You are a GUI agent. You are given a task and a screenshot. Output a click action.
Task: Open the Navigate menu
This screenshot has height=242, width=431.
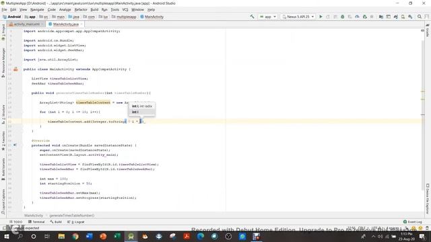37,9
